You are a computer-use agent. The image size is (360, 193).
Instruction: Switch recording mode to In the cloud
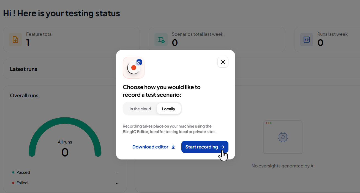click(140, 109)
